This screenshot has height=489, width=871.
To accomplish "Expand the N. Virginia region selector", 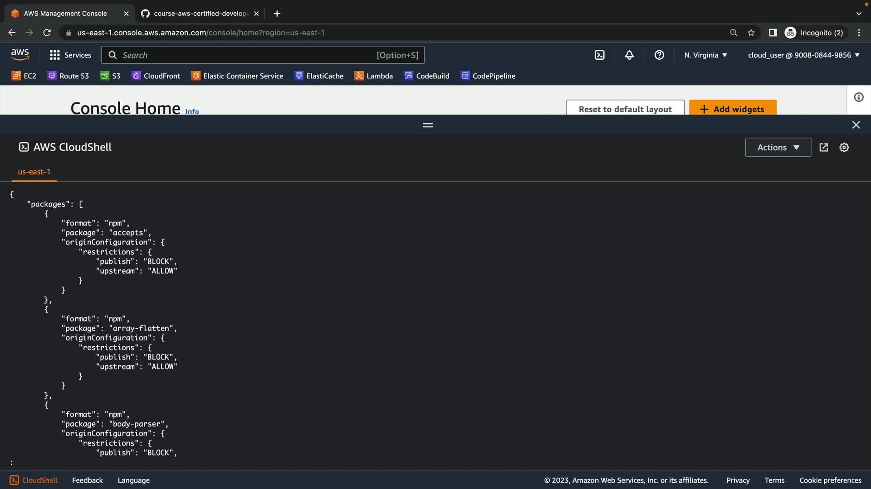I will click(x=705, y=55).
